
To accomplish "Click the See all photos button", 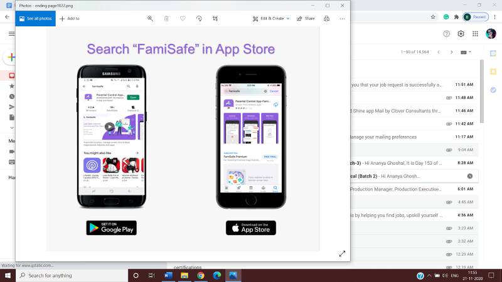I will (x=35, y=19).
